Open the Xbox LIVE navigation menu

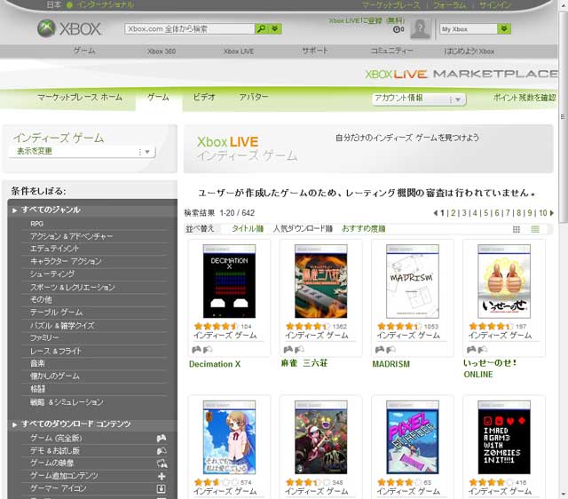(x=239, y=51)
